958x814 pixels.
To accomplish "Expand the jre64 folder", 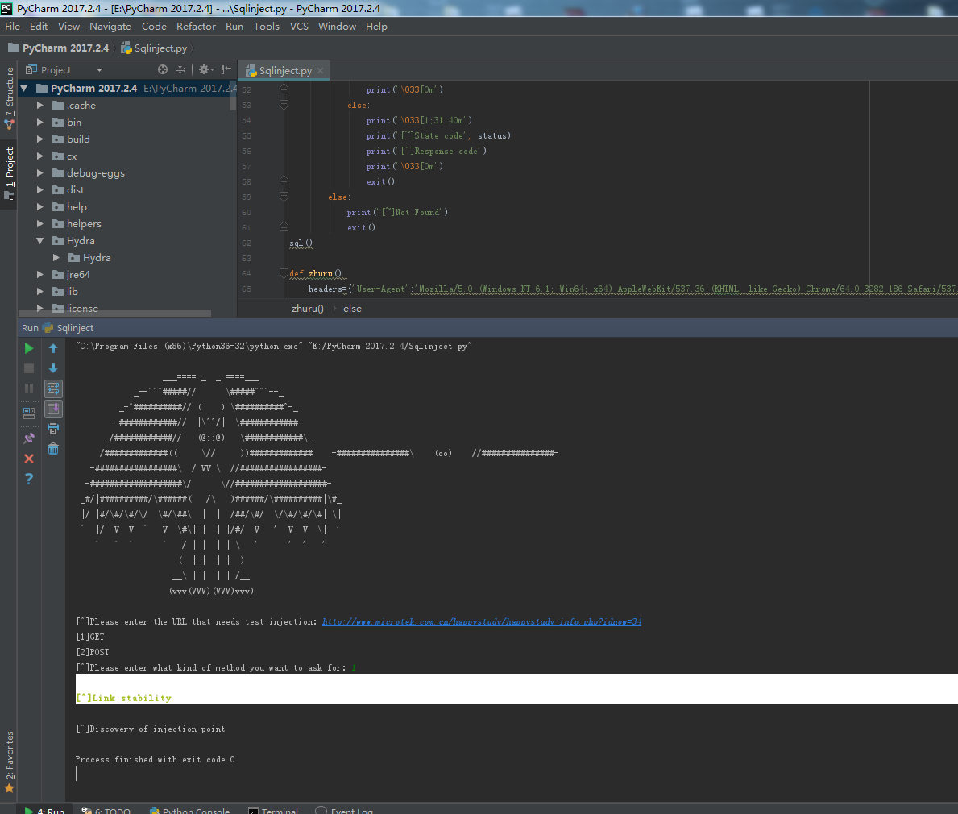I will pos(39,274).
